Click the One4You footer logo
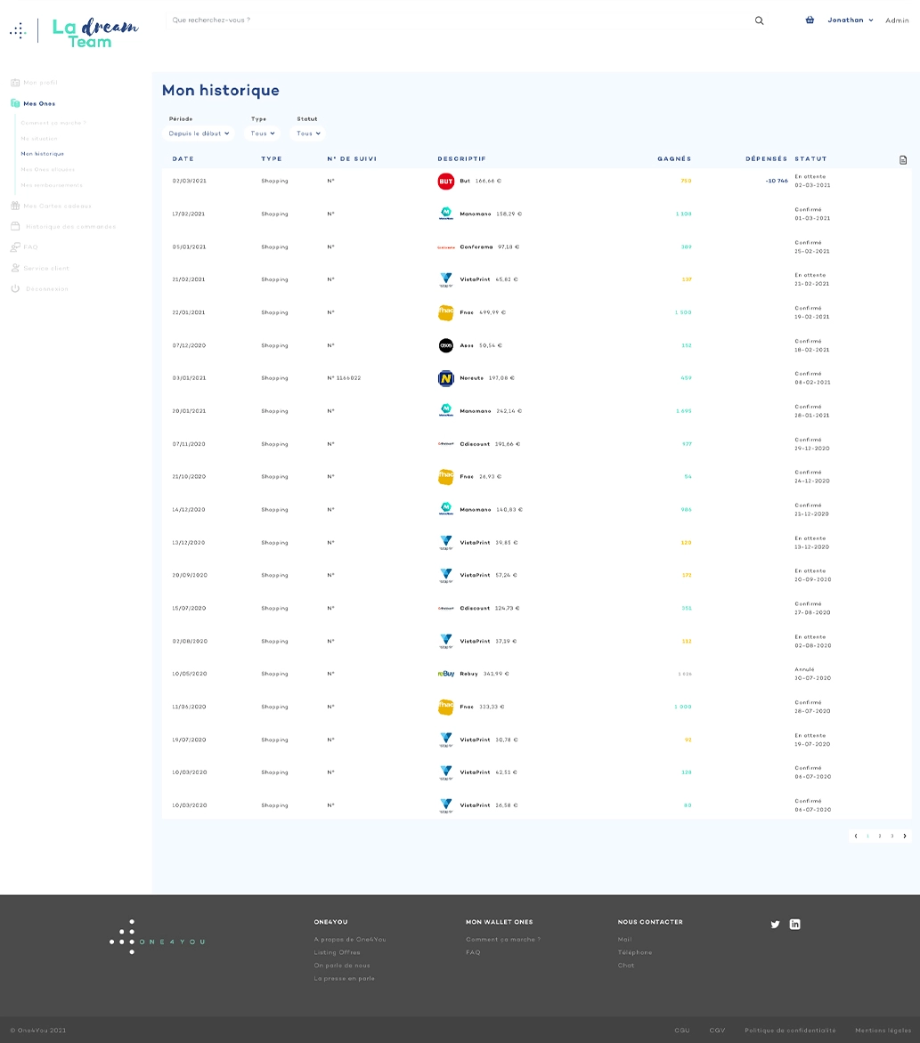Image resolution: width=920 pixels, height=1043 pixels. pyautogui.click(x=157, y=937)
